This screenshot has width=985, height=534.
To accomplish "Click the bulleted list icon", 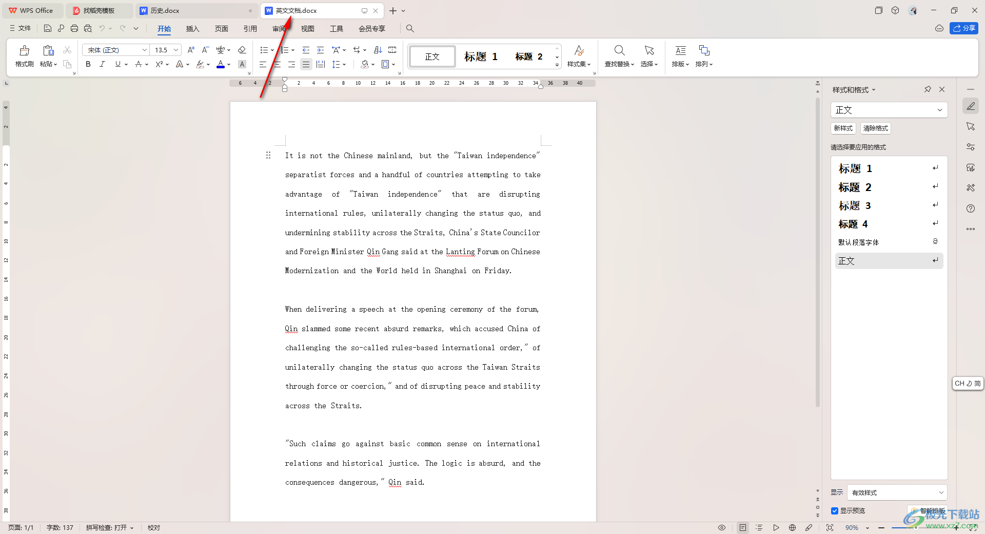I will pos(264,50).
